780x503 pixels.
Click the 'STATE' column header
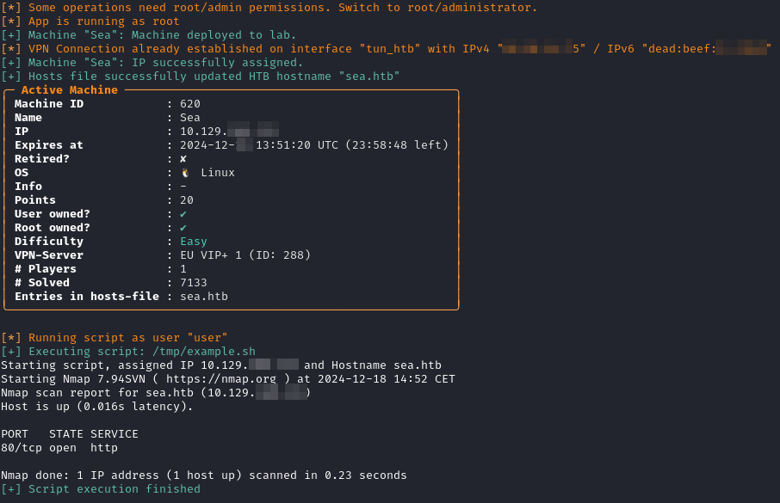pyautogui.click(x=66, y=434)
